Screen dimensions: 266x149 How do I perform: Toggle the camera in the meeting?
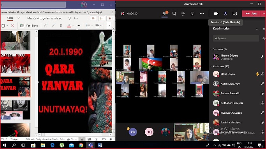pyautogui.click(x=216, y=14)
